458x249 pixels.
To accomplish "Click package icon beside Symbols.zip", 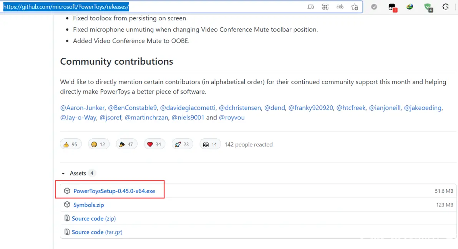I will 67,205.
